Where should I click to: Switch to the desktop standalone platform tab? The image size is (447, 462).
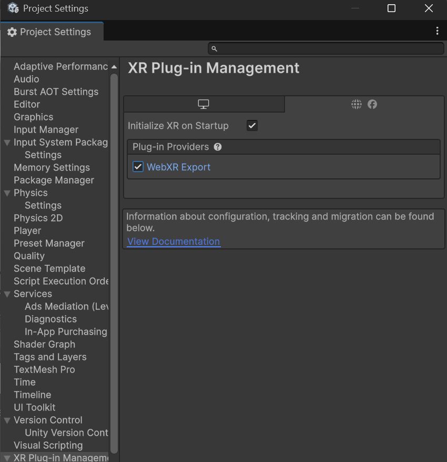pos(204,104)
